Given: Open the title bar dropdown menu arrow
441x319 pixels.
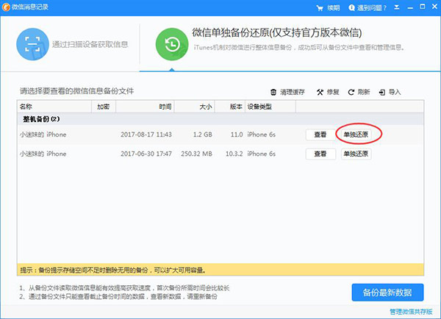Looking at the screenshot, I should [x=397, y=7].
